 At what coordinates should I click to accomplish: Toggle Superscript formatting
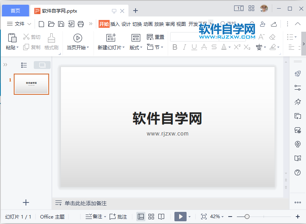coord(237,47)
